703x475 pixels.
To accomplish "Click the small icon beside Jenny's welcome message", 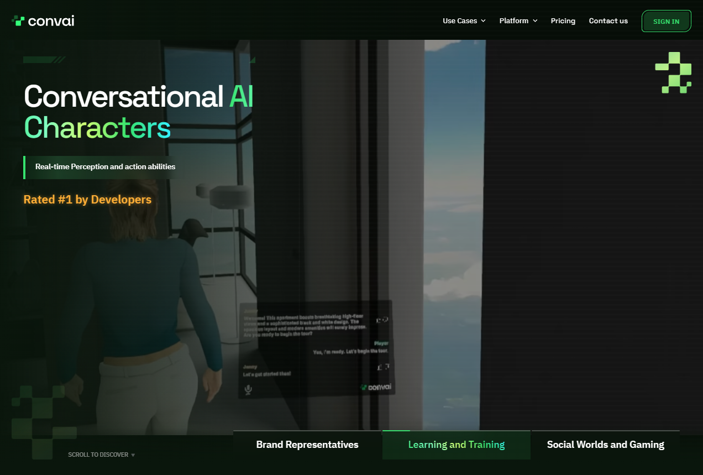I will (x=382, y=320).
